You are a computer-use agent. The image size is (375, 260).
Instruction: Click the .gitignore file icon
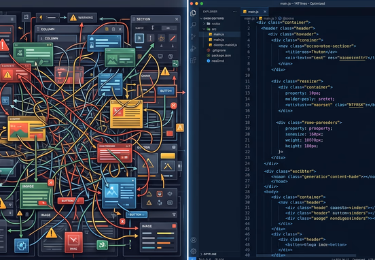(x=209, y=50)
